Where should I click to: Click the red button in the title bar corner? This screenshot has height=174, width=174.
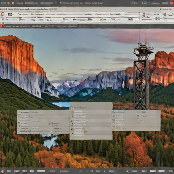pyautogui.click(x=172, y=3)
